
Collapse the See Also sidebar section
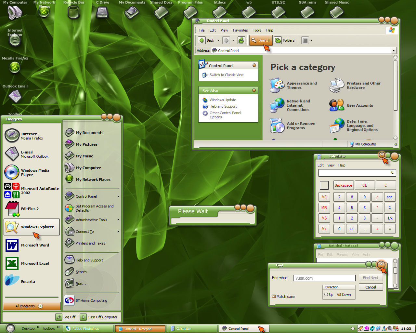254,90
